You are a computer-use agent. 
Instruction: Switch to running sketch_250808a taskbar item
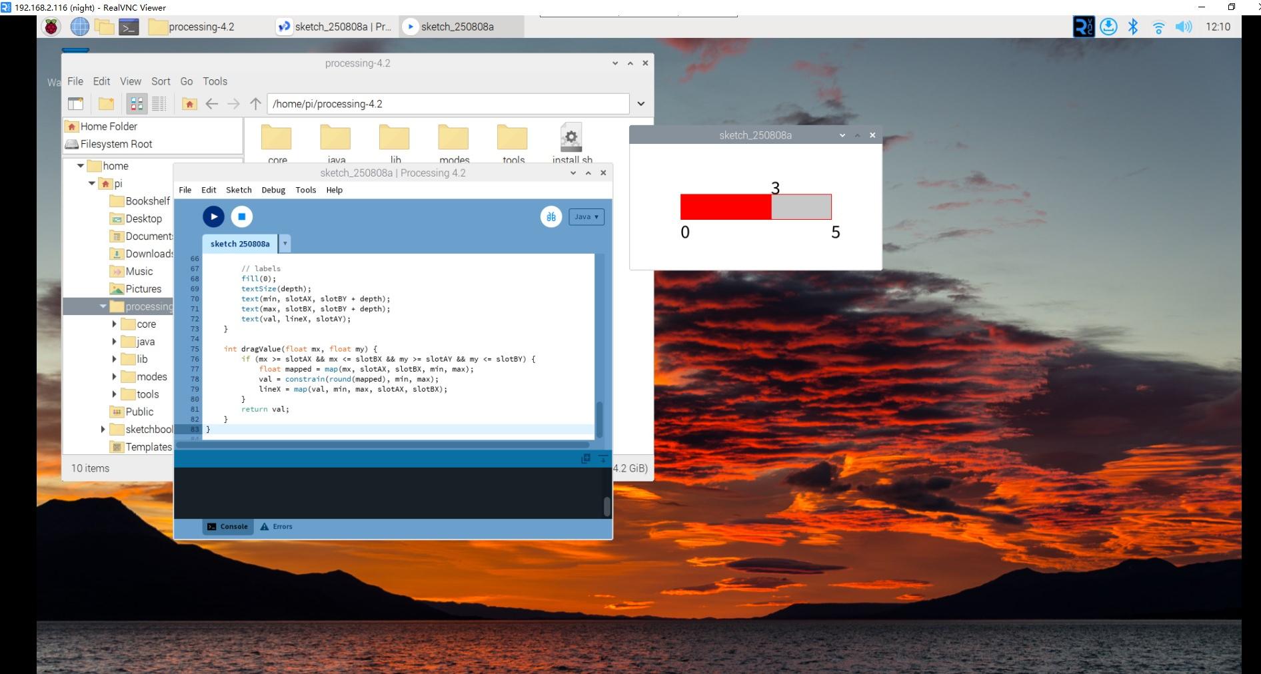pyautogui.click(x=461, y=27)
